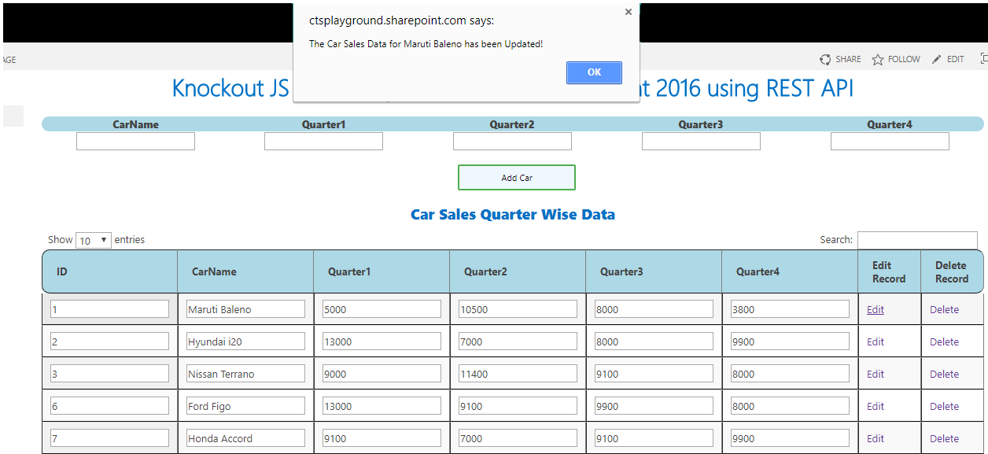Click the Follow star icon
This screenshot has height=454, width=988.
coord(878,59)
